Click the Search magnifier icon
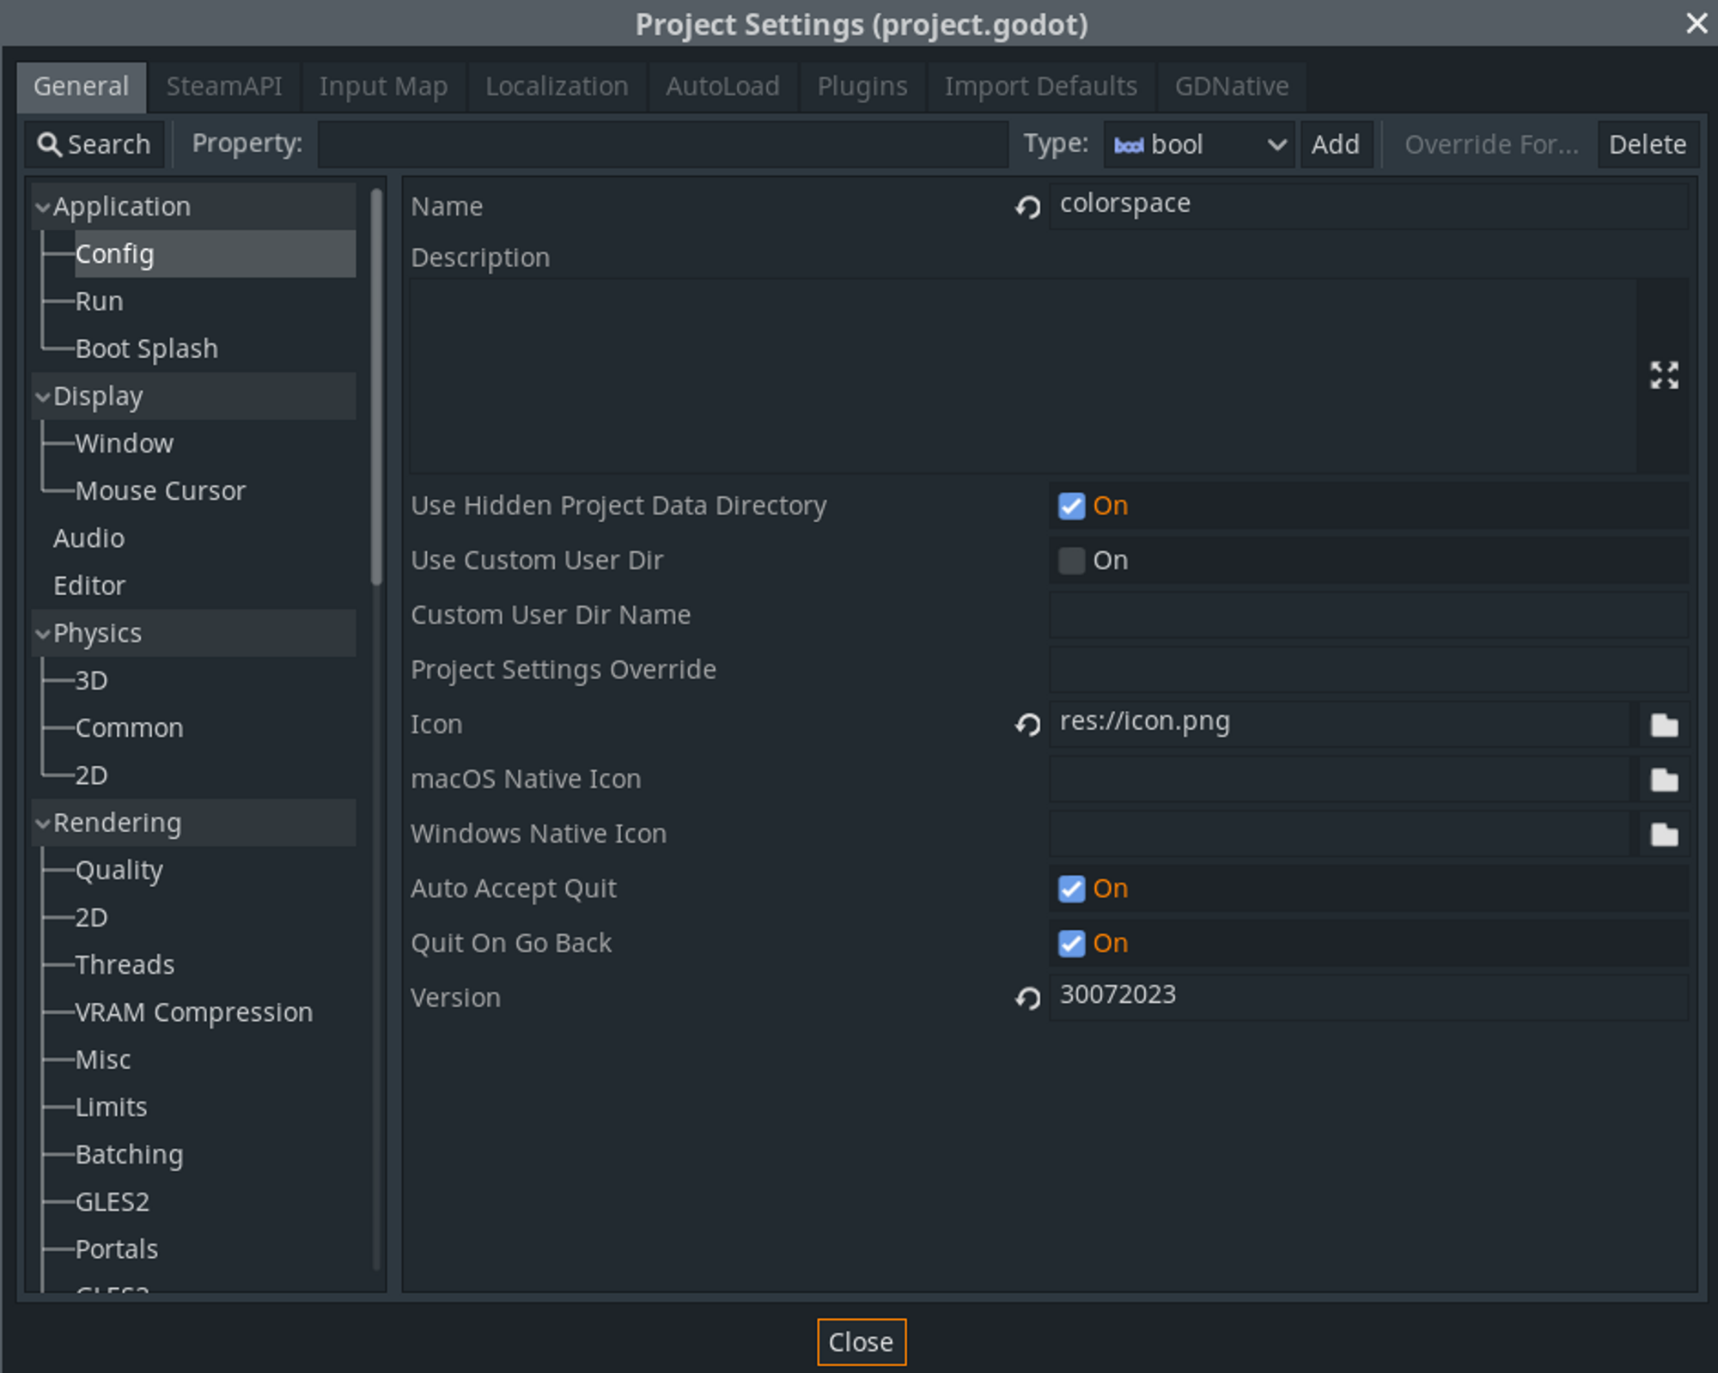 49,144
